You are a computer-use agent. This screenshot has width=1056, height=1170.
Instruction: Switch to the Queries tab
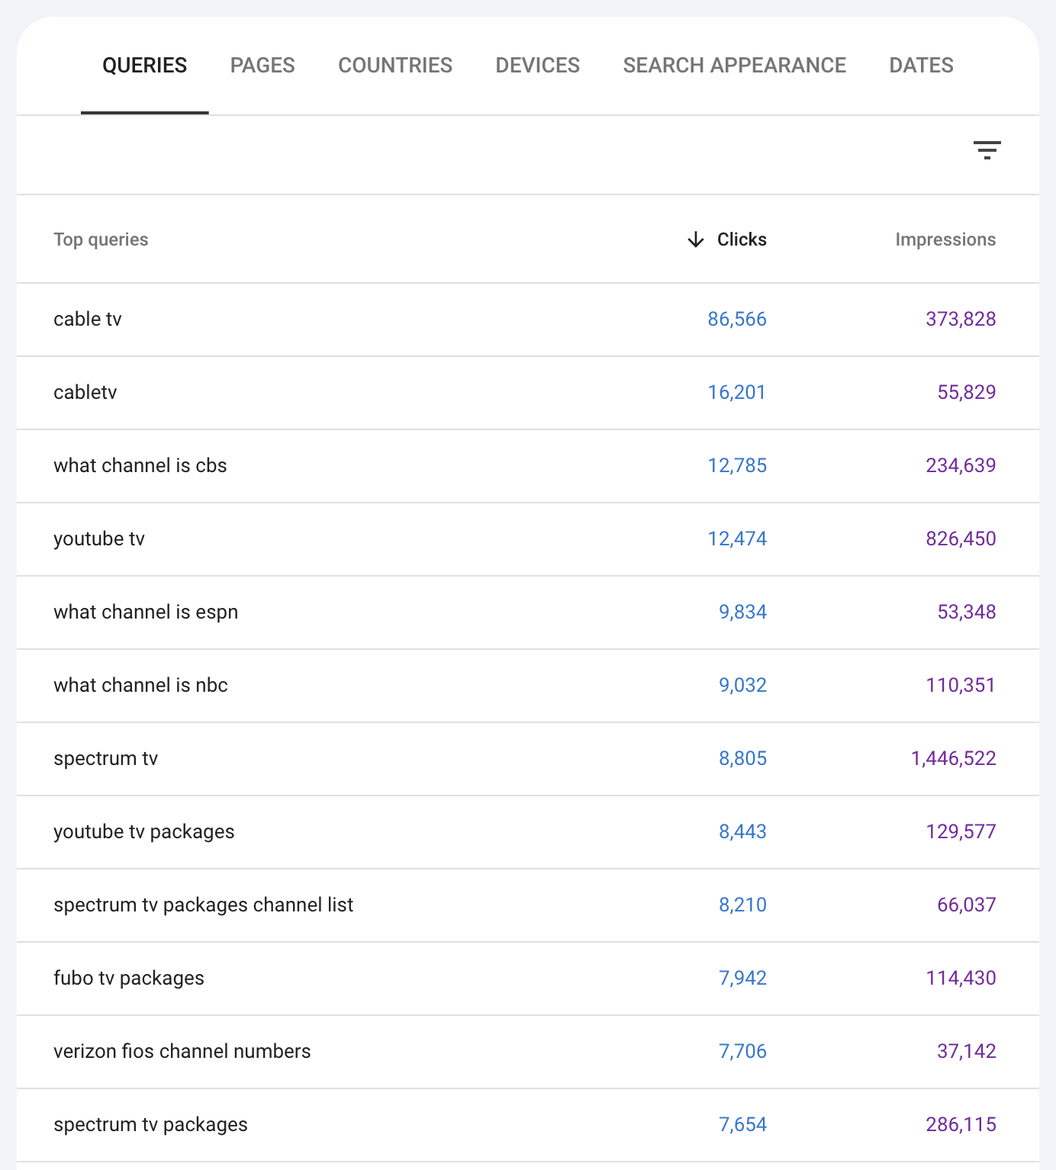tap(145, 66)
